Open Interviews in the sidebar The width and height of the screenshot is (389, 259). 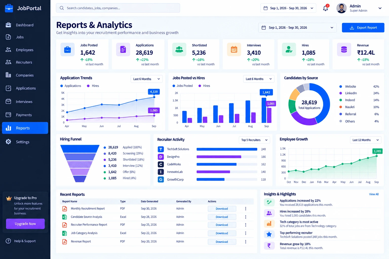(x=25, y=102)
